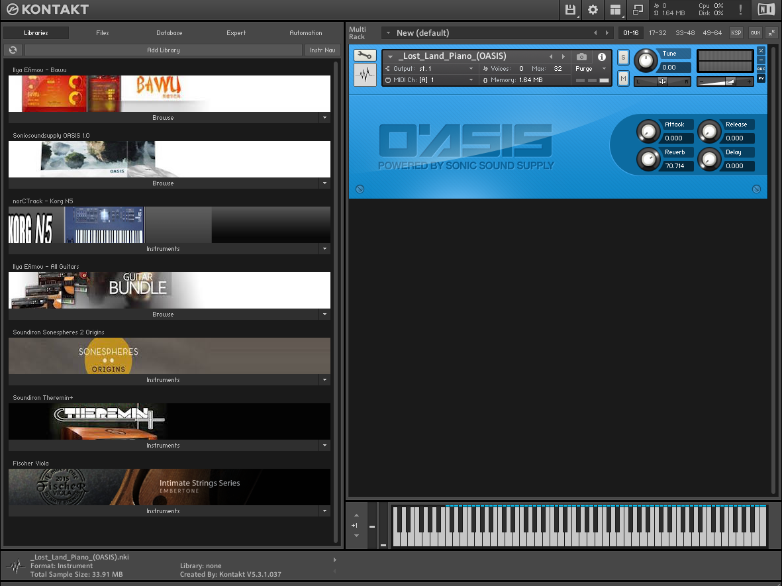
Task: Click the exclamation mark panic button
Action: [740, 9]
